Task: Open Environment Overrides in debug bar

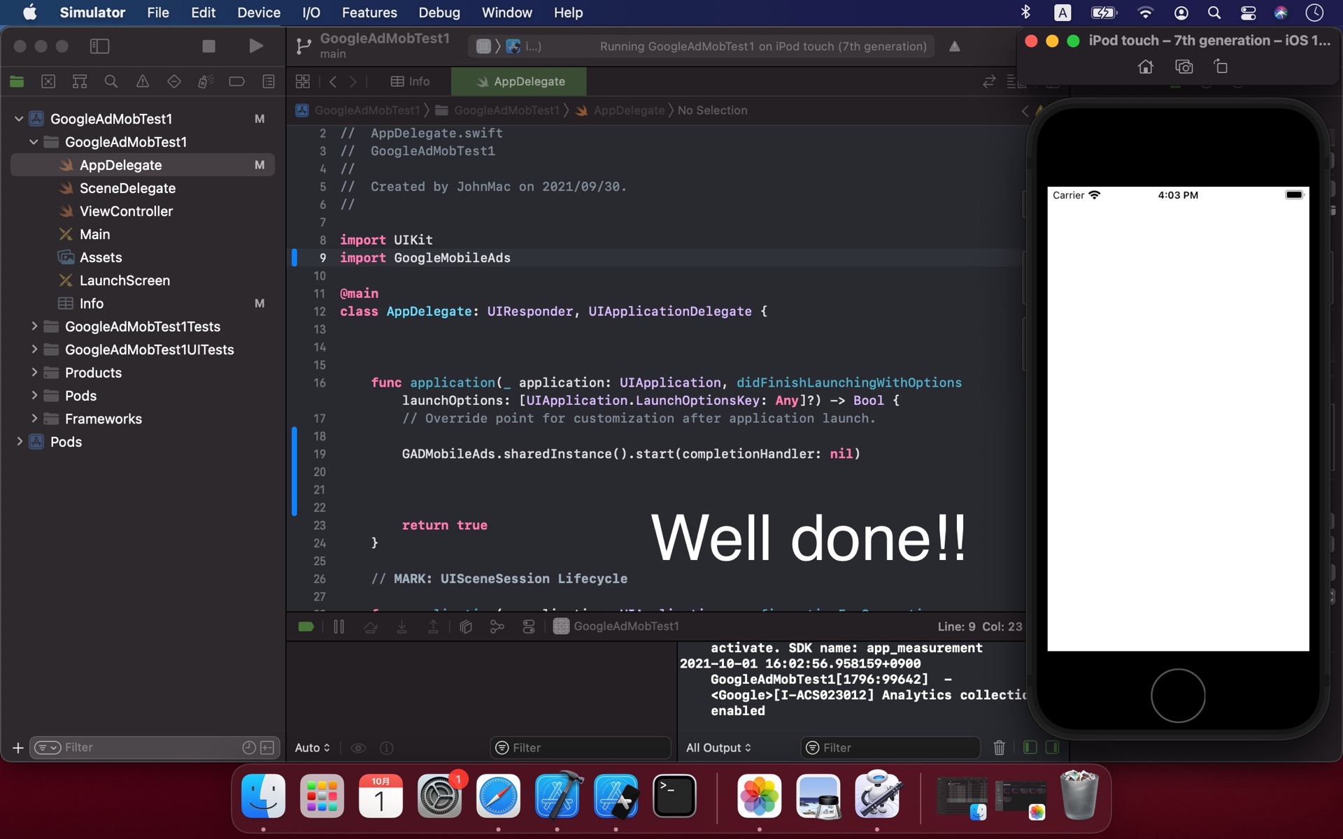Action: pyautogui.click(x=529, y=627)
